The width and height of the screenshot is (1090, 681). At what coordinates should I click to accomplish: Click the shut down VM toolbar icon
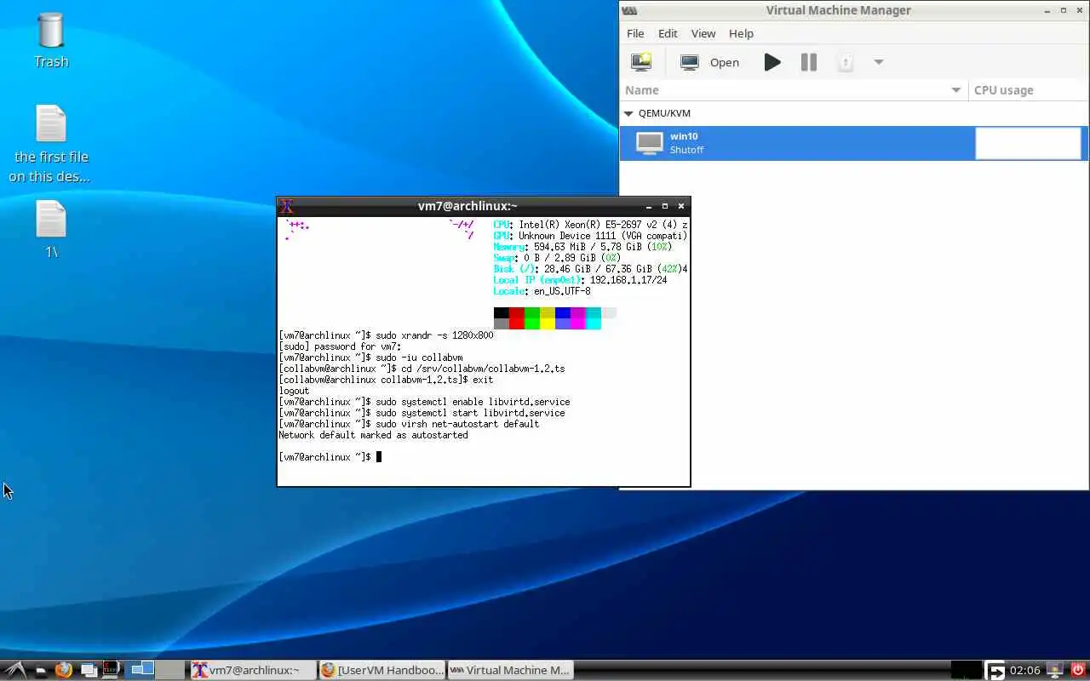pos(845,62)
